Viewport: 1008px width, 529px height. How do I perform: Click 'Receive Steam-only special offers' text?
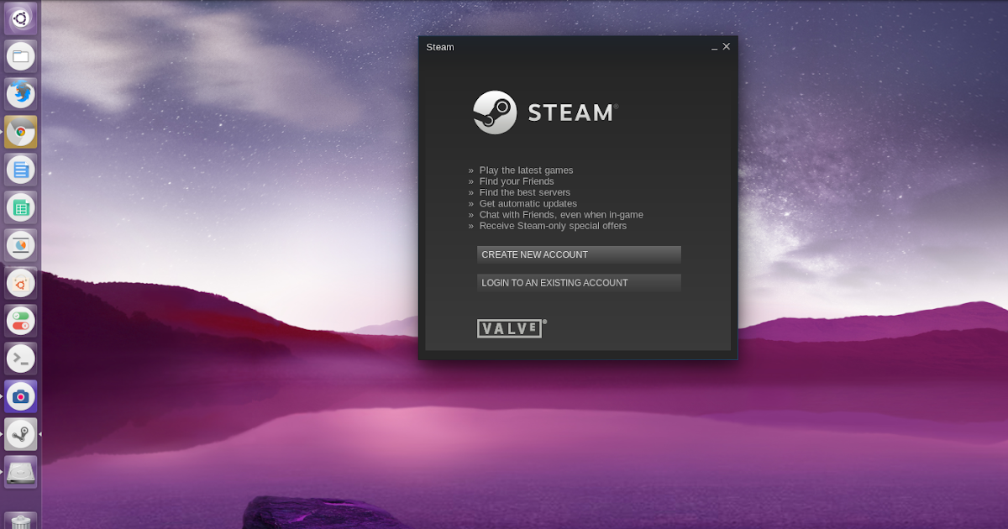[553, 226]
